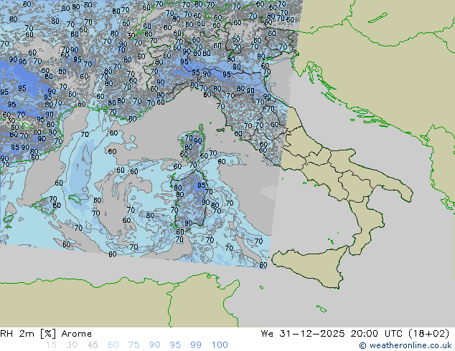Select the legend value 99
This screenshot has width=455, height=351.
196,345
